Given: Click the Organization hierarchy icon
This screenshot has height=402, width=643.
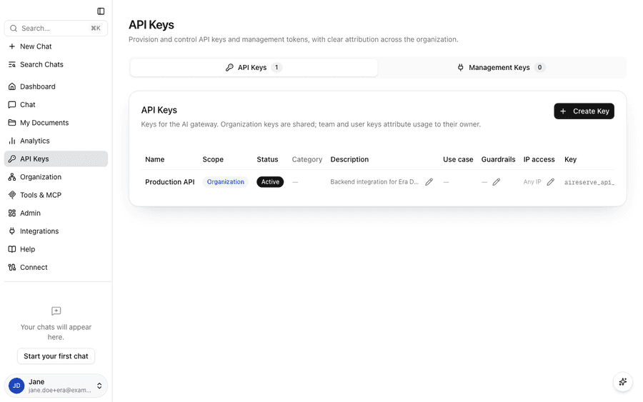Looking at the screenshot, I should [12, 176].
